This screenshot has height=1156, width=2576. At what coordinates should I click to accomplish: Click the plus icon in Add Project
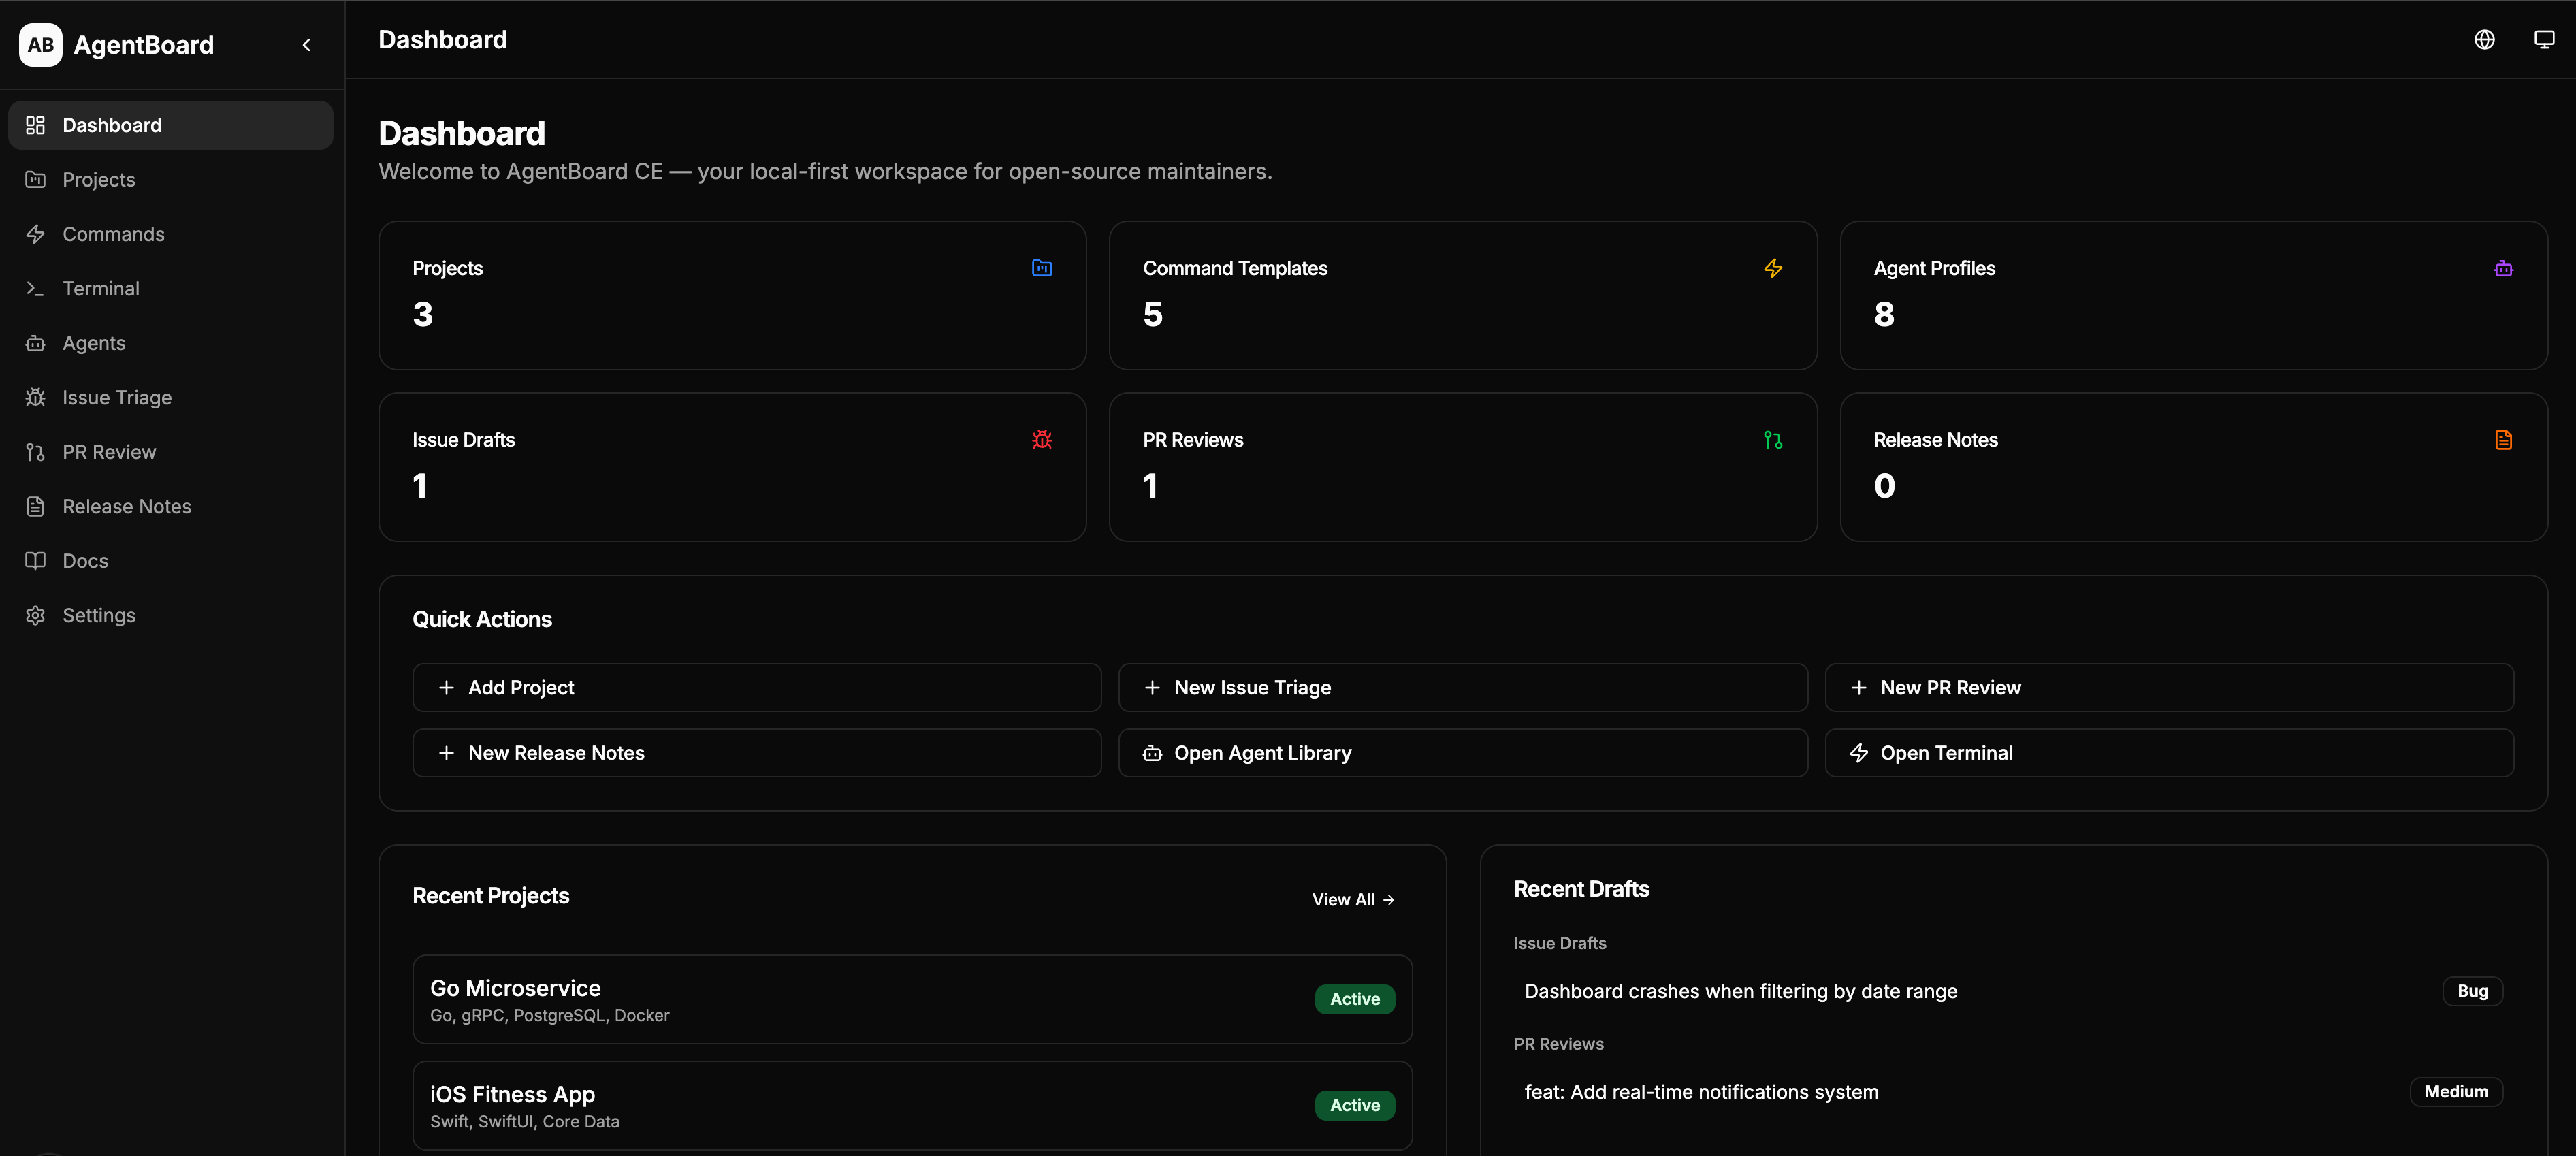coord(446,688)
